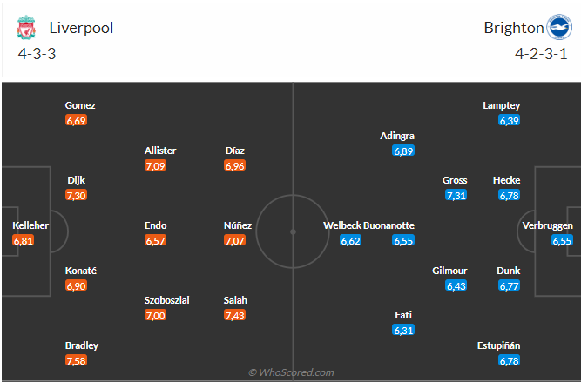The image size is (581, 382).
Task: Click Adingra's 6,89 rating badge
Action: (x=402, y=151)
